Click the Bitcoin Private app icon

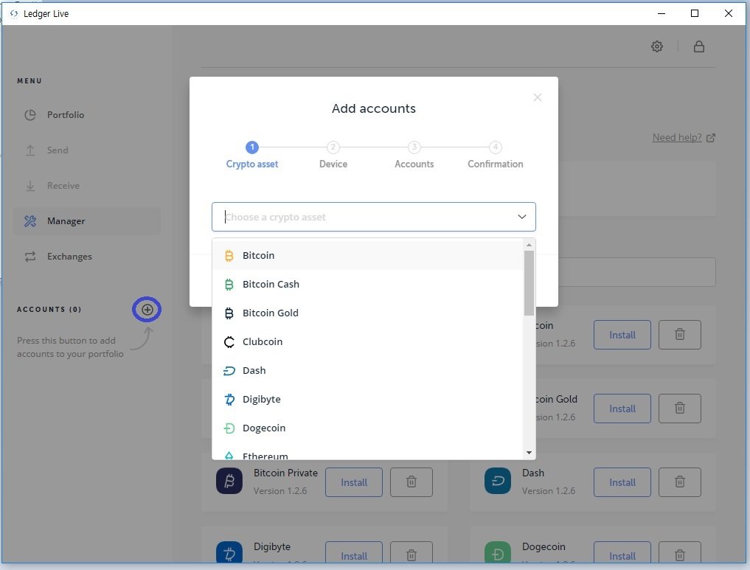[x=229, y=481]
